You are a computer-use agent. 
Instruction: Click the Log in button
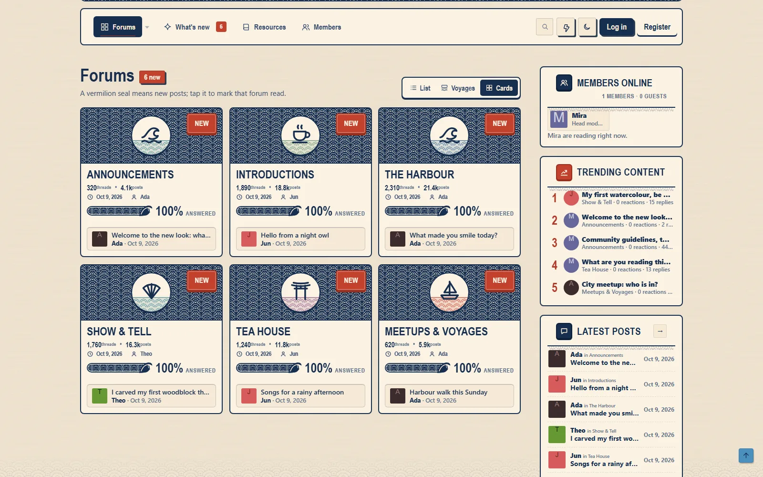[x=617, y=27]
